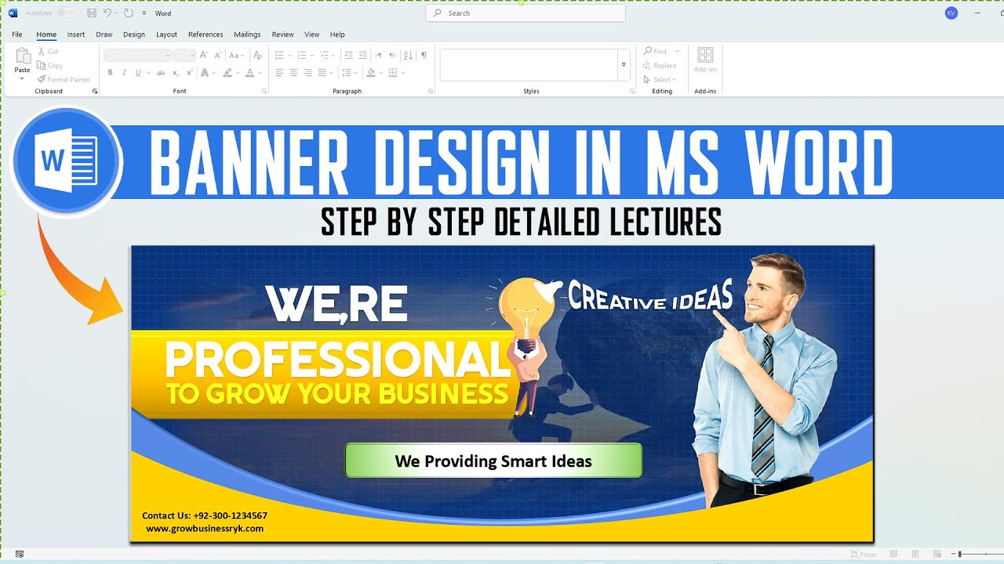
Task: Open the Review tab
Action: [282, 34]
